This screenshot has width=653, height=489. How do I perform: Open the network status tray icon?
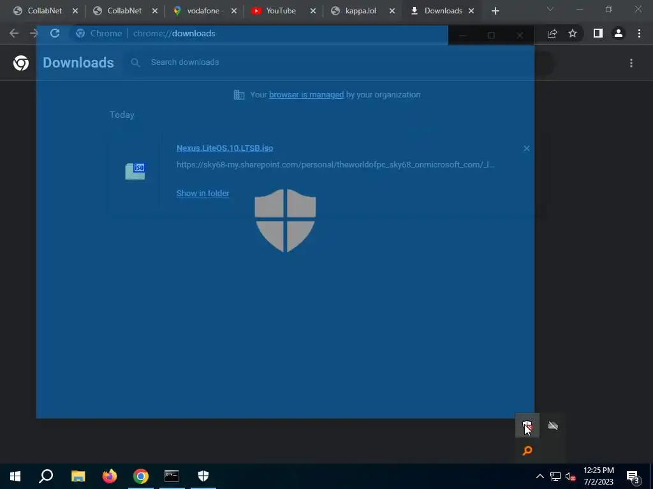[555, 476]
